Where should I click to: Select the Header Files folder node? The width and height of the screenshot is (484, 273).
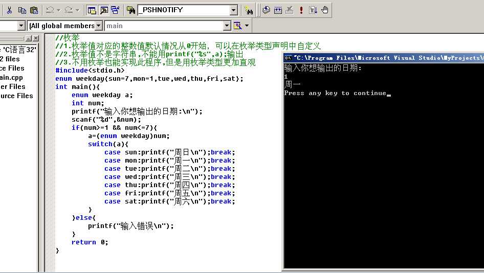pos(13,86)
